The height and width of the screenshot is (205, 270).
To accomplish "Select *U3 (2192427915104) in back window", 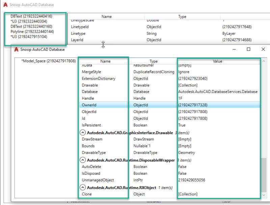I will point(29,36).
